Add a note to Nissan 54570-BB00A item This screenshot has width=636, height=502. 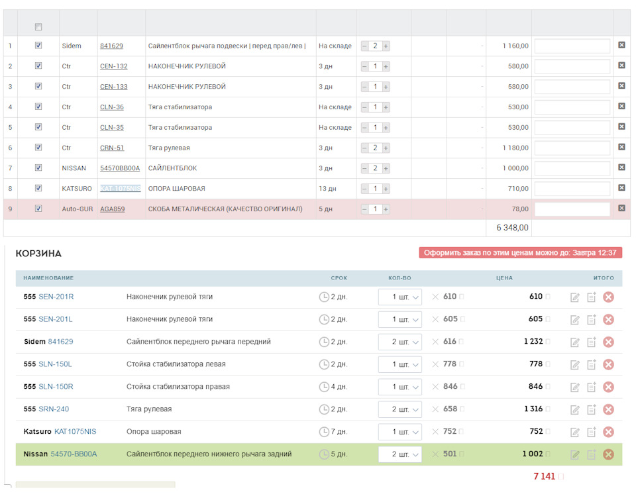pyautogui.click(x=592, y=454)
